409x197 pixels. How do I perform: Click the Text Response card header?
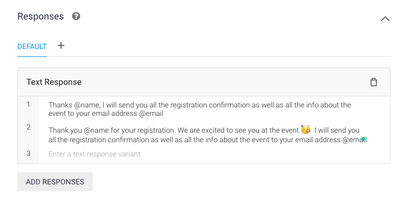tap(204, 82)
